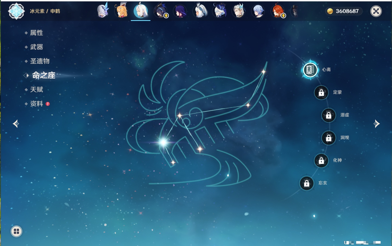This screenshot has height=246, width=392.
Task: Close the character screen with X button
Action: tap(376, 11)
